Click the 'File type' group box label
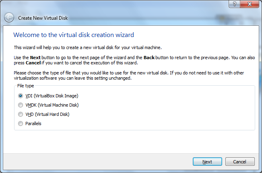The height and width of the screenshot is (173, 262). click(26, 86)
